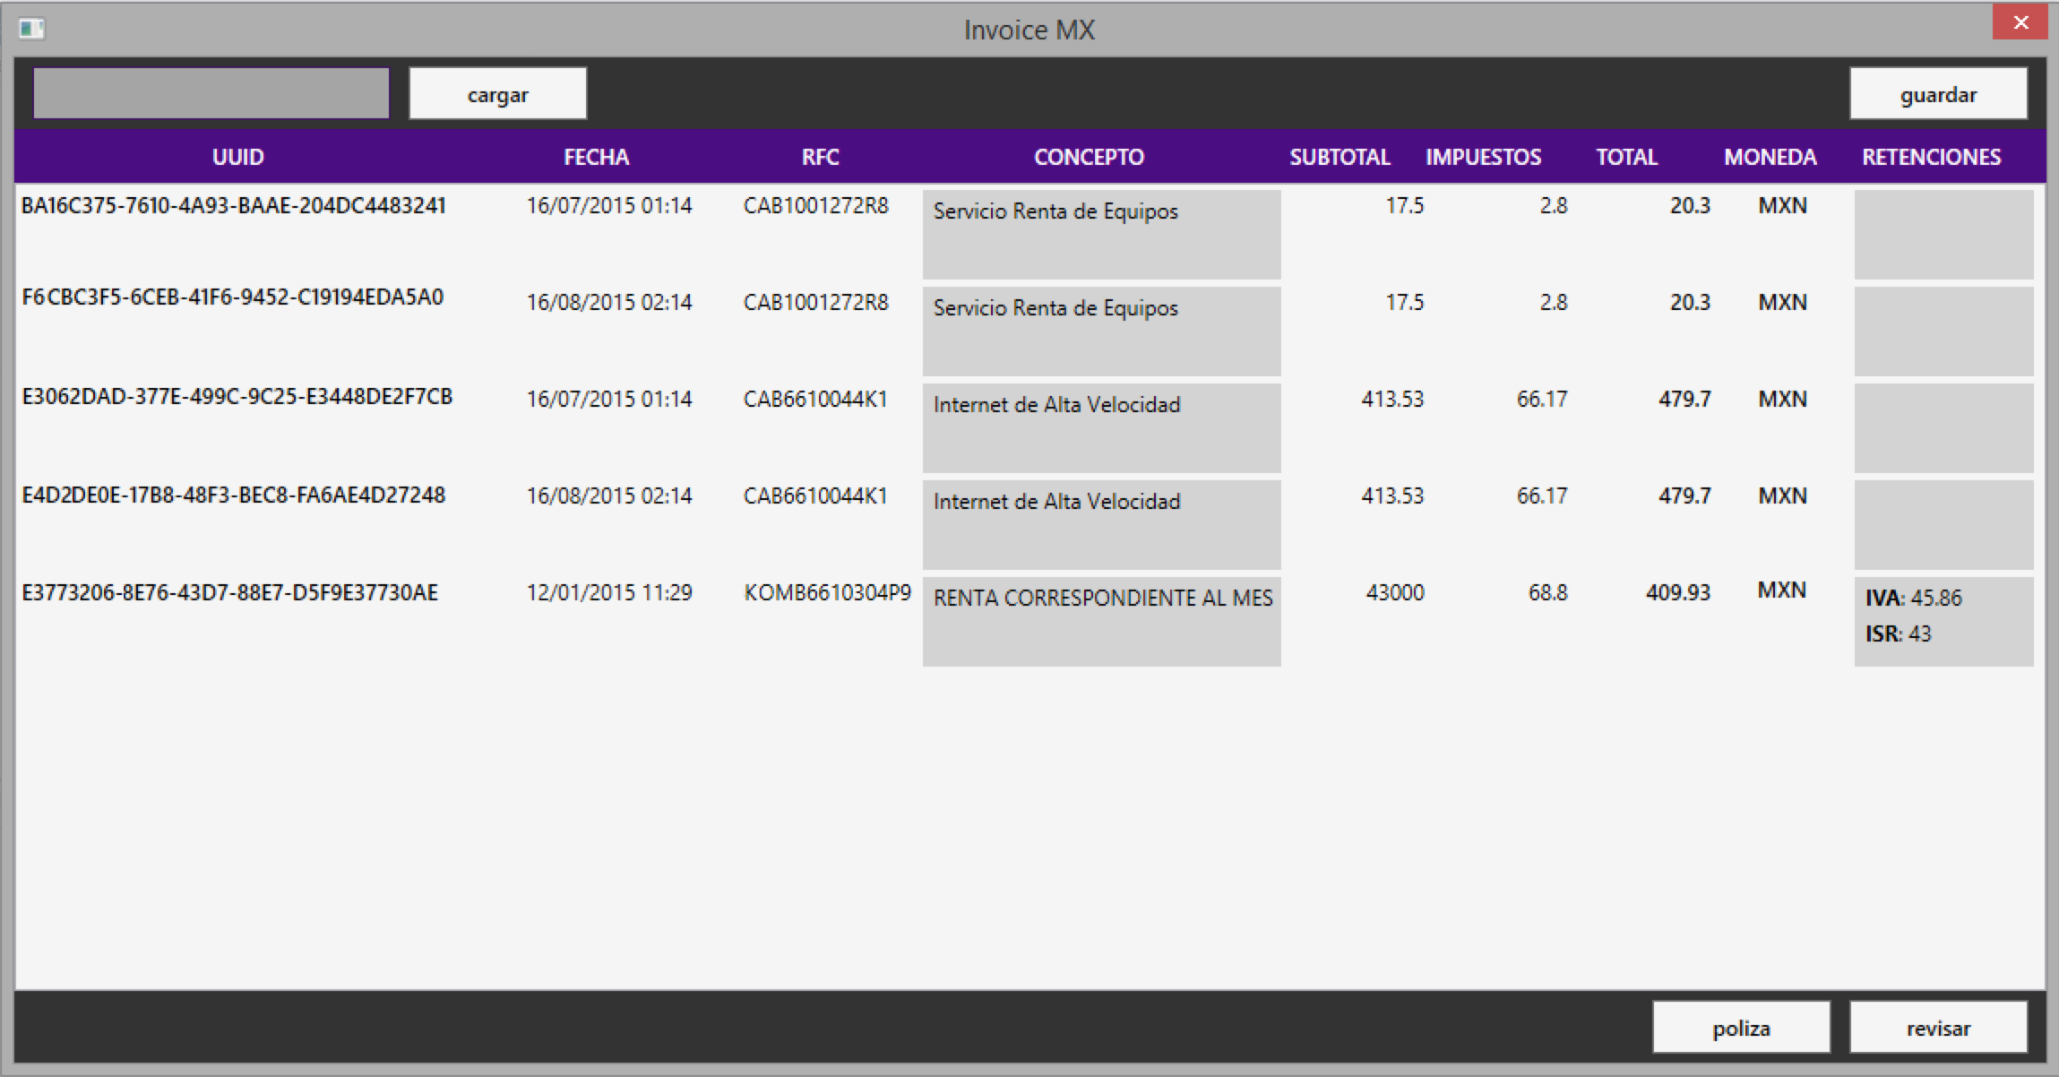Select row with UUID starting E4D2DE0E
Screen dimensions: 2059x1077
pos(233,495)
